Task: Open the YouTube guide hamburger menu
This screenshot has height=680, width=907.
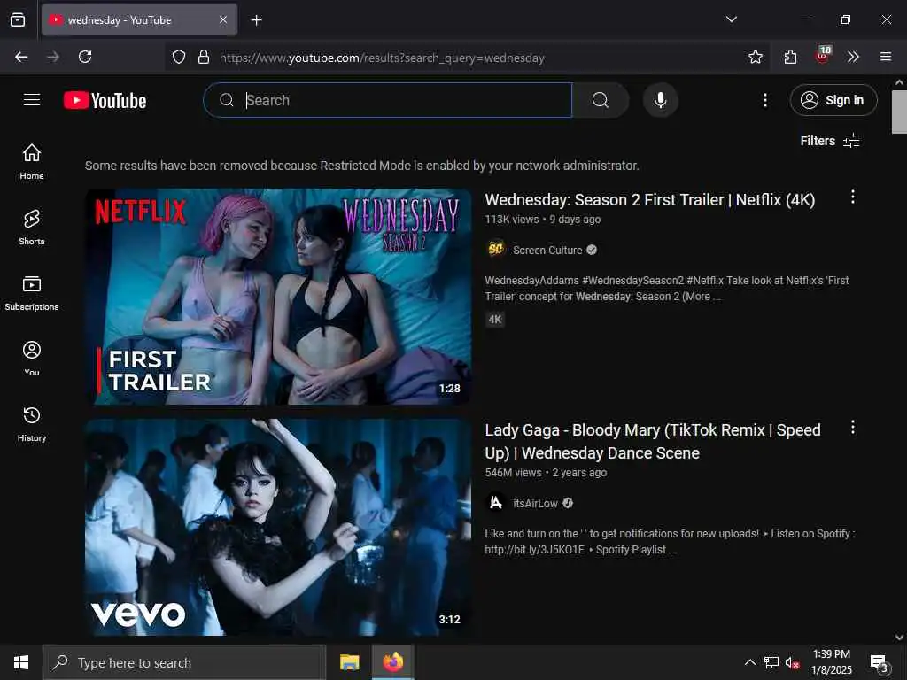Action: (x=32, y=100)
